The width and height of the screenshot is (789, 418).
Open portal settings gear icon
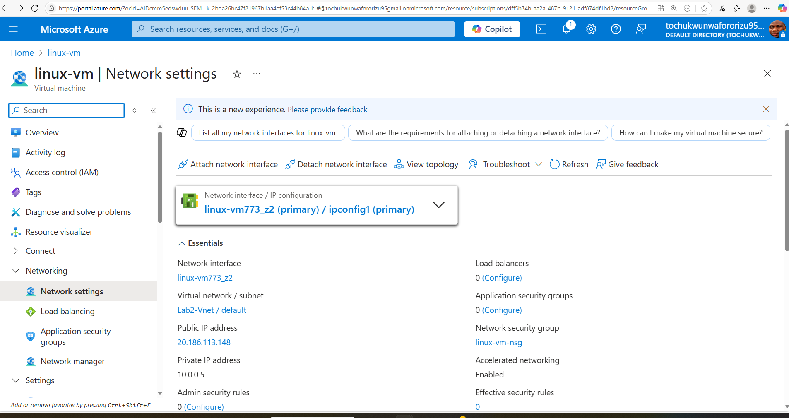pyautogui.click(x=591, y=29)
